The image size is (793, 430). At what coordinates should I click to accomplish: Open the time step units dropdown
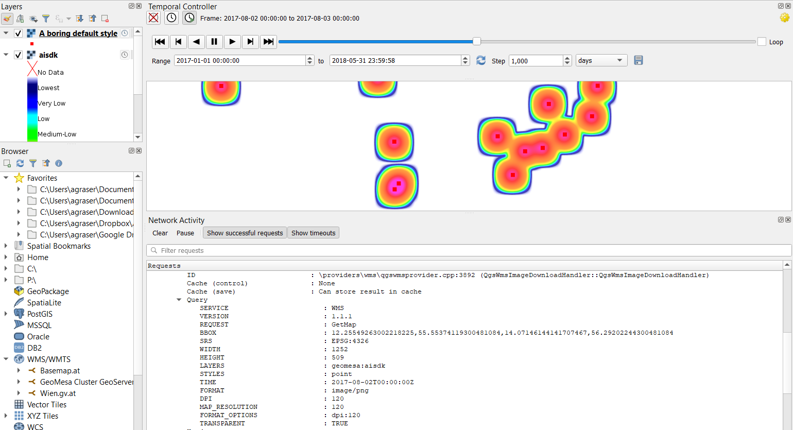[601, 60]
